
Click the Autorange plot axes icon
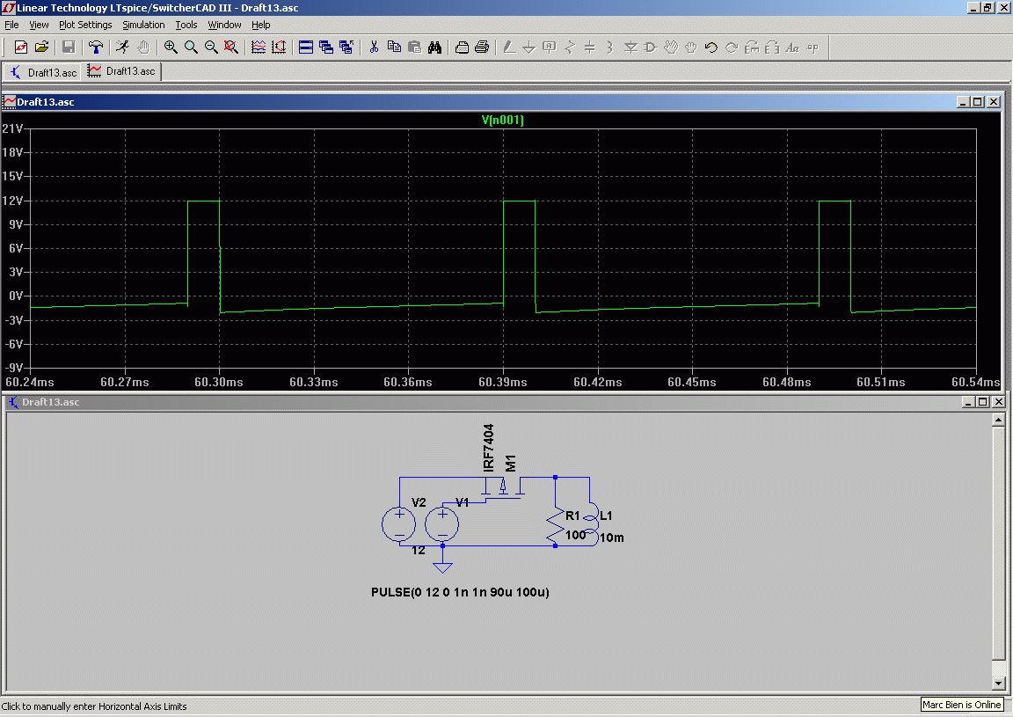click(279, 48)
